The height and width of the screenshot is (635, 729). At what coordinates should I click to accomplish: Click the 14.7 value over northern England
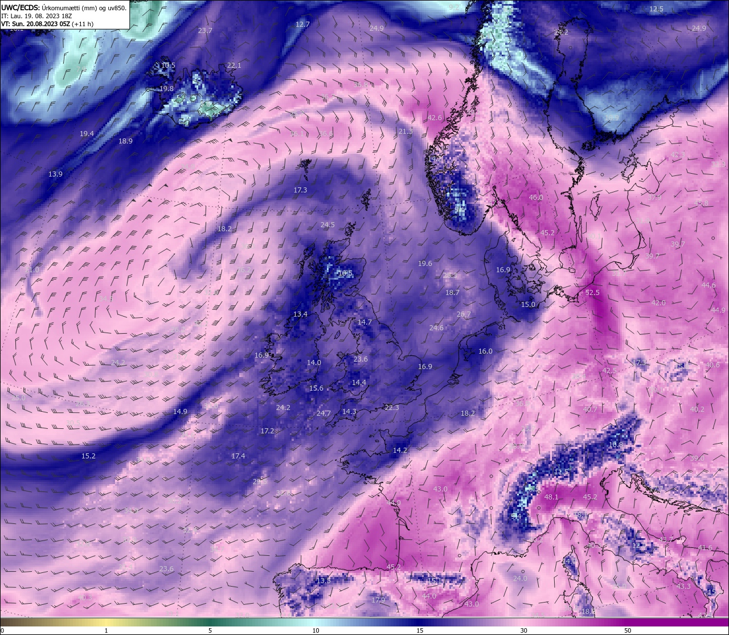coord(364,322)
